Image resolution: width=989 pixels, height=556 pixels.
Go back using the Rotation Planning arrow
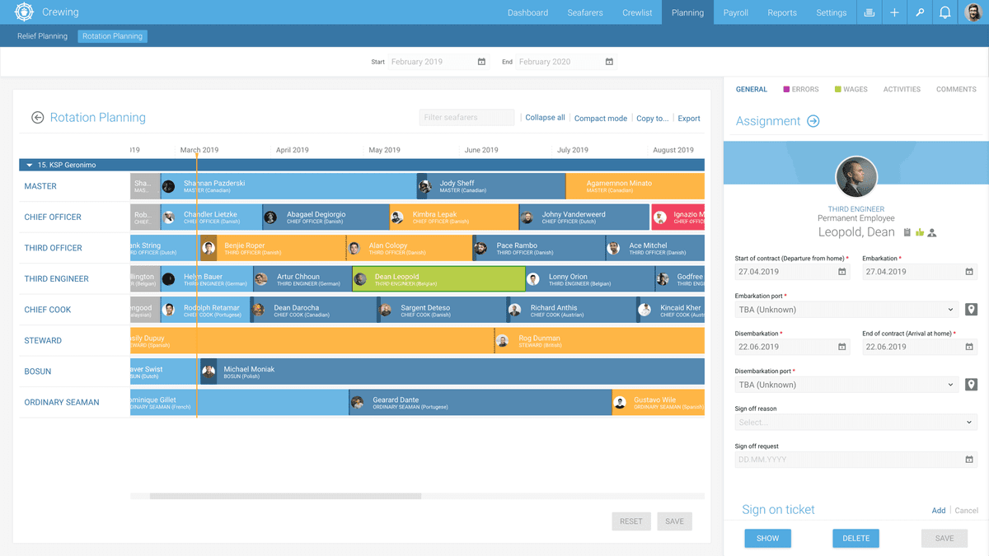click(37, 118)
